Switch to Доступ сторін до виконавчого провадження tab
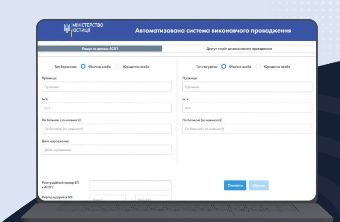 239,49
